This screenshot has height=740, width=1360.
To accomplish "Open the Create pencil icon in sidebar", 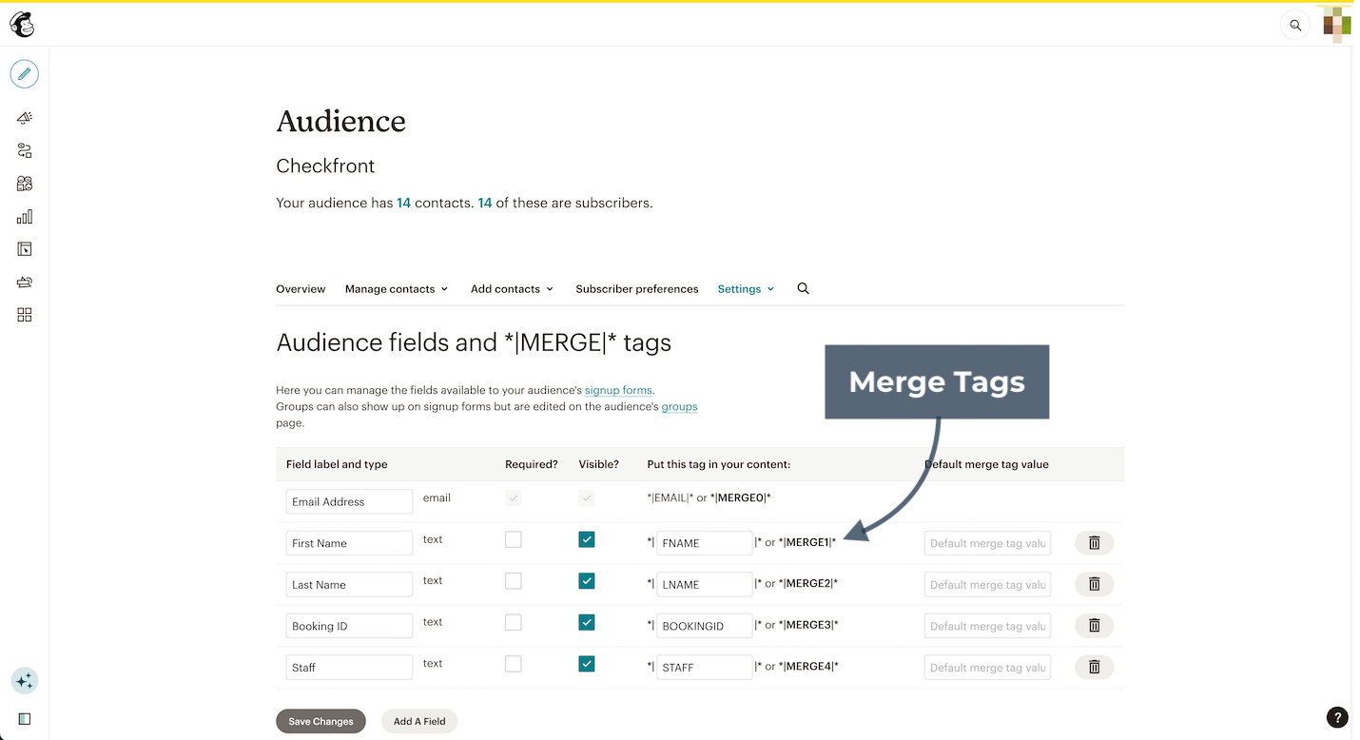I will tap(25, 73).
